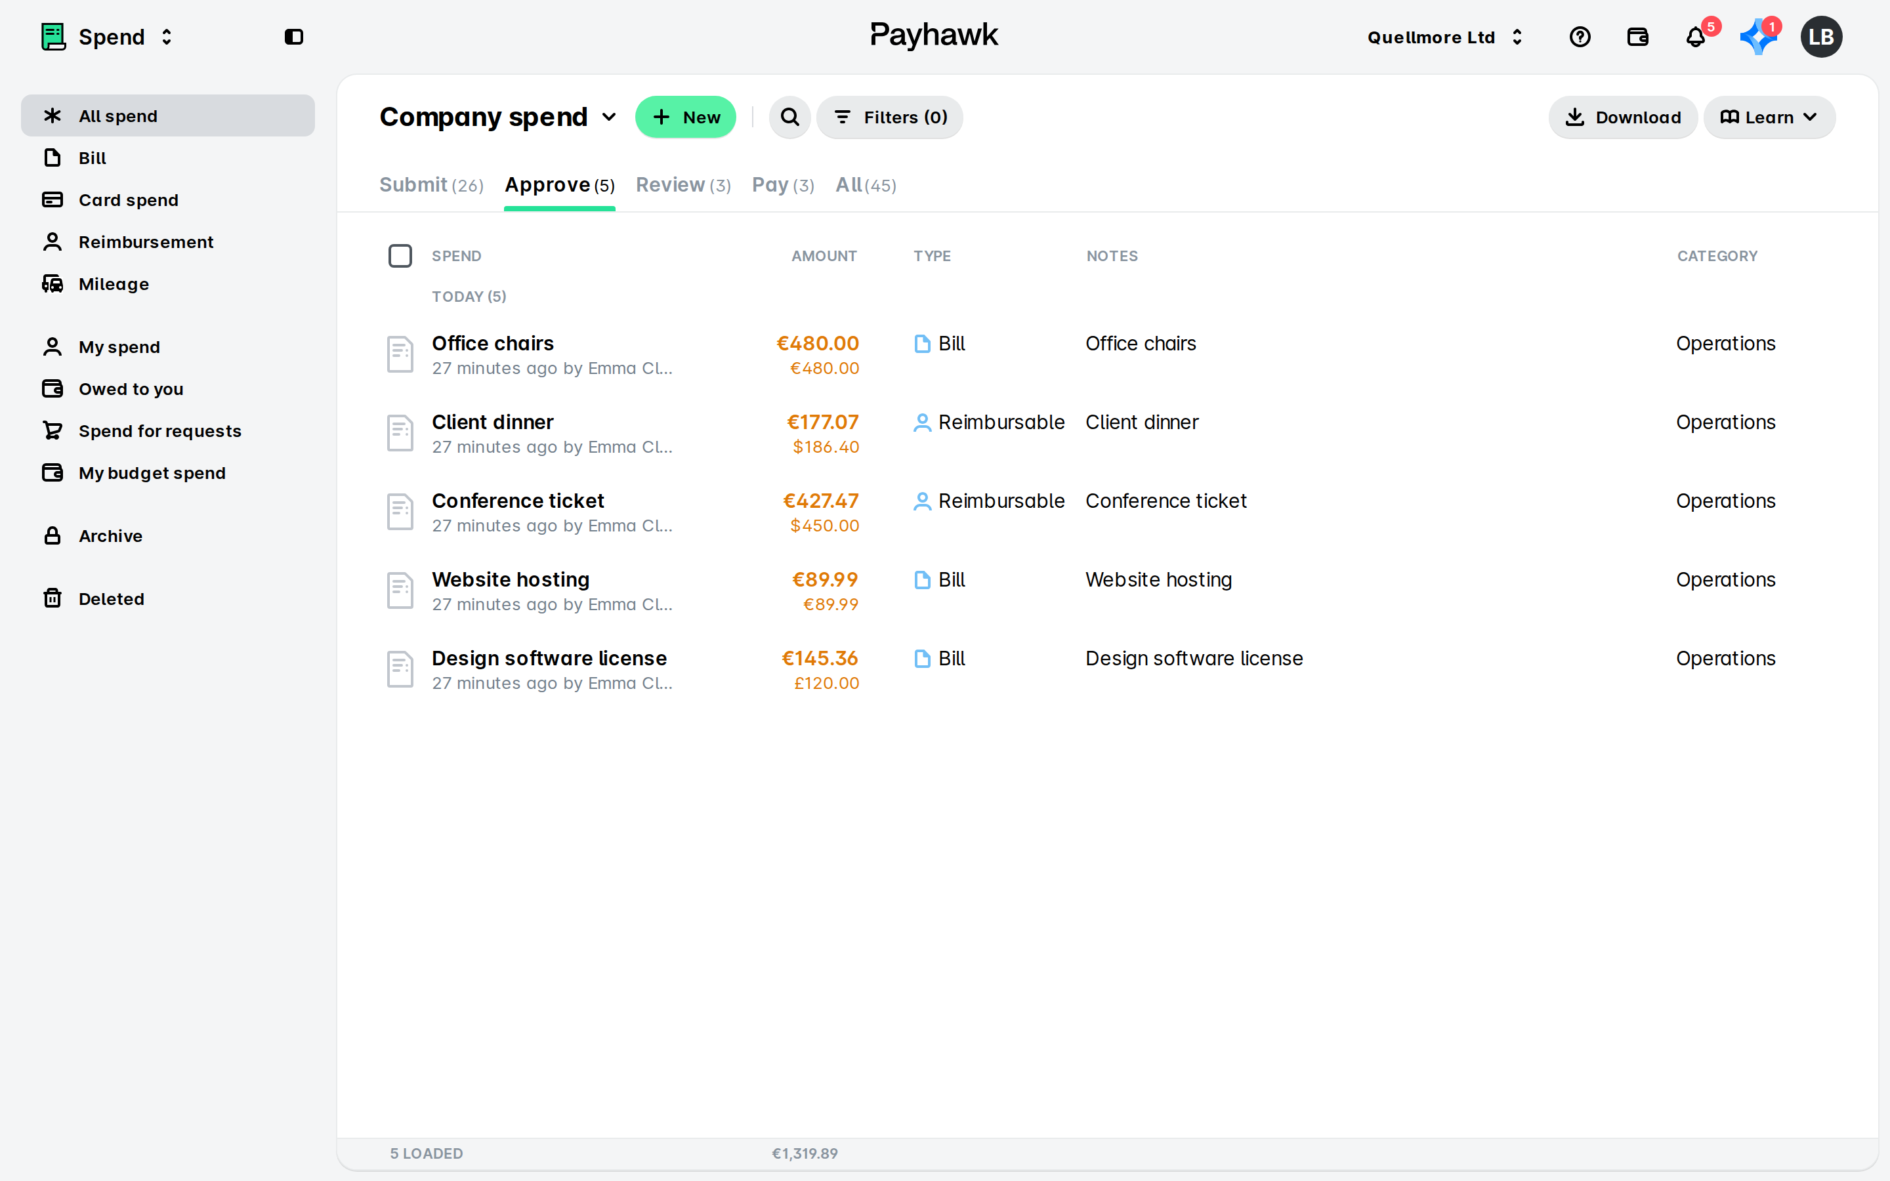
Task: Expand the Learn dropdown
Action: point(1769,117)
